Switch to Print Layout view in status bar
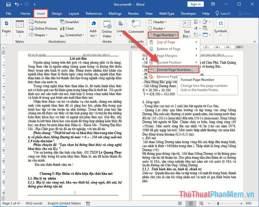The width and height of the screenshot is (259, 207). 191,203
